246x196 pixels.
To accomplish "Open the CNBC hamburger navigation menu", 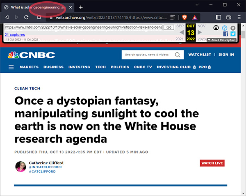I will 11,67.
